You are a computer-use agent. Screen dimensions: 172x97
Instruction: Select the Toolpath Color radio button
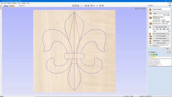point(153,22)
